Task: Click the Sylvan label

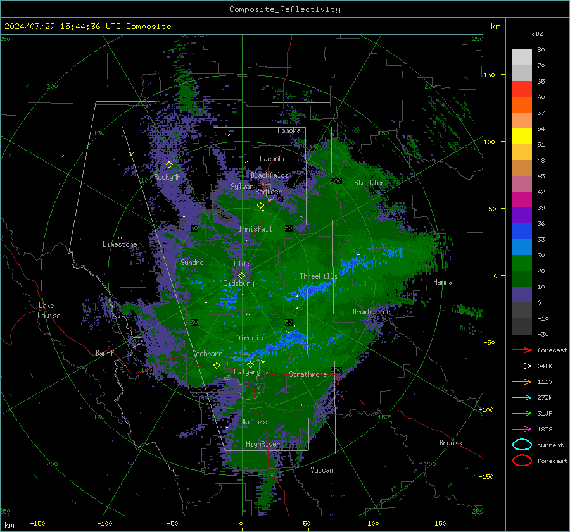Action: [x=242, y=187]
